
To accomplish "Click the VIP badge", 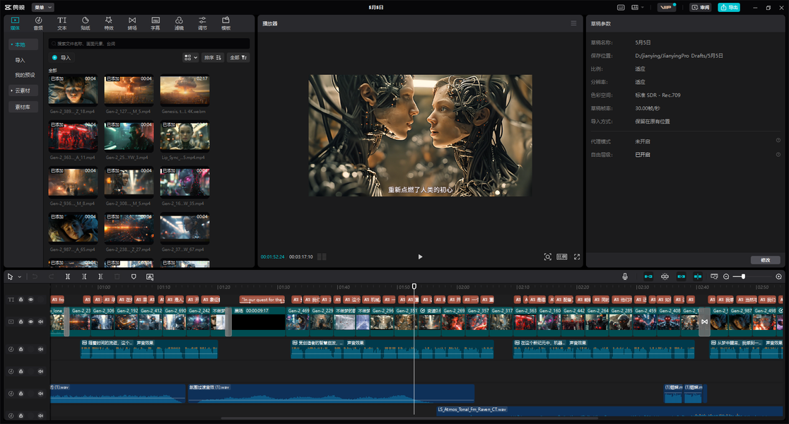I will click(x=666, y=7).
